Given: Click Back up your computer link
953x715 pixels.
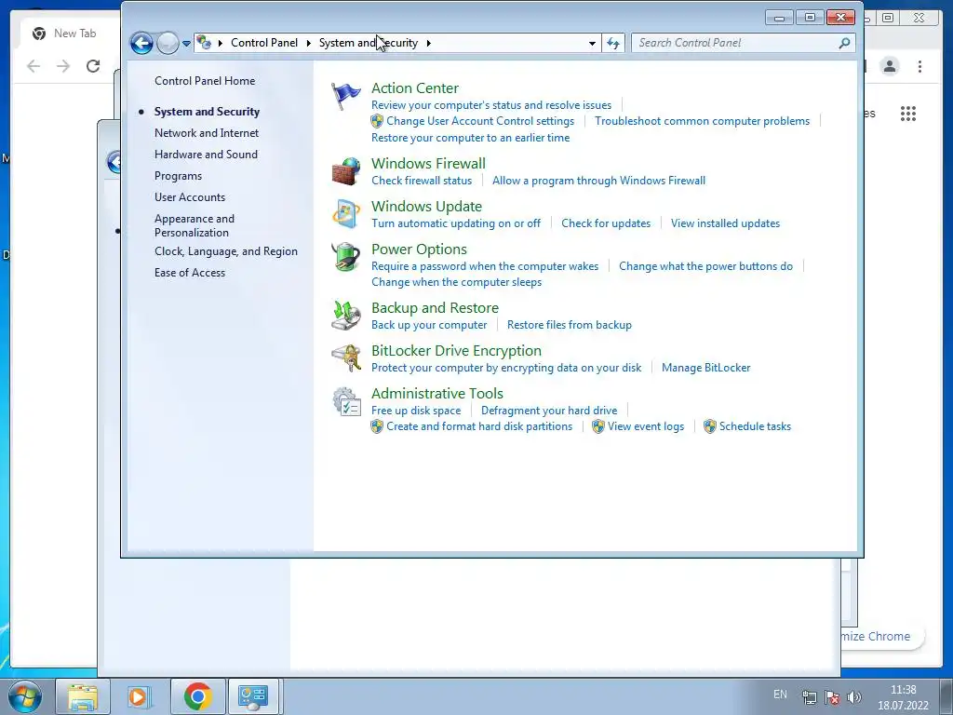Looking at the screenshot, I should (429, 325).
